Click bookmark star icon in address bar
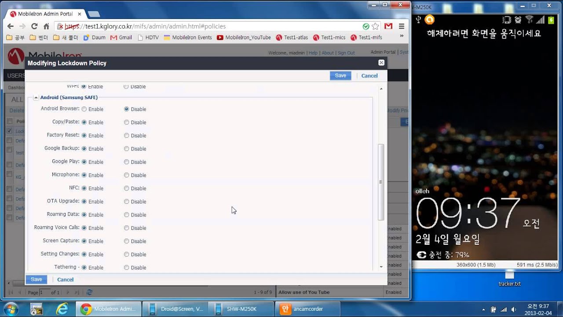This screenshot has height=317, width=563. pos(375,26)
